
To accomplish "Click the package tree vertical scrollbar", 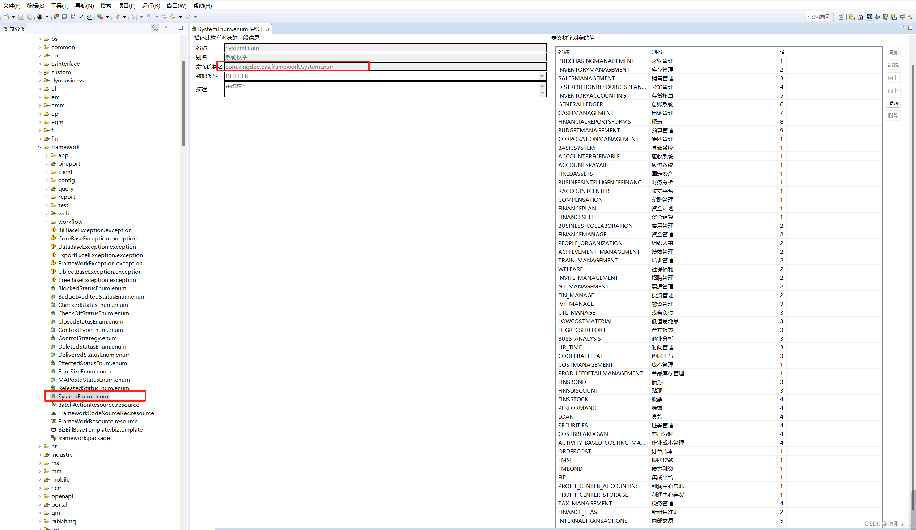I will point(183,103).
